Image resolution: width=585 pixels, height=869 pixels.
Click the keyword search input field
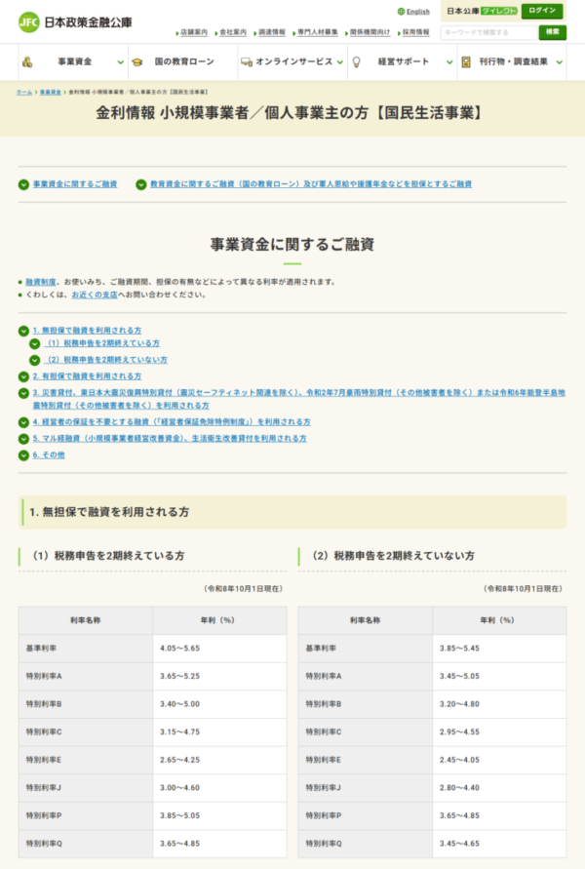point(489,33)
